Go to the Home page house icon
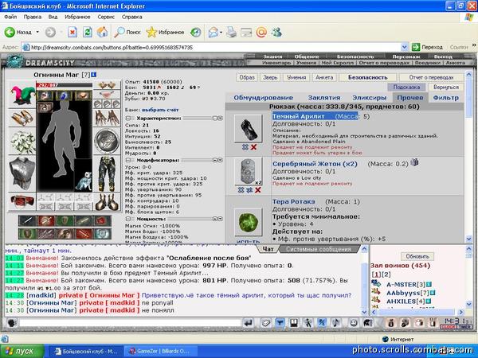The image size is (478, 358). 102,32
